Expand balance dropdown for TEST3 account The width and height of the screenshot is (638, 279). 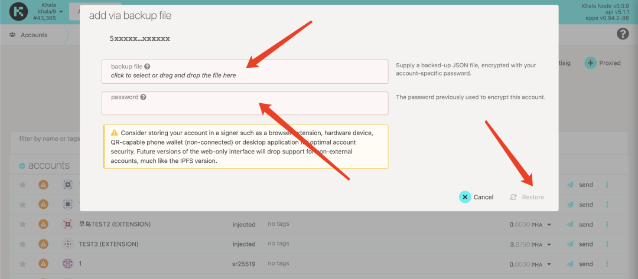(x=549, y=244)
